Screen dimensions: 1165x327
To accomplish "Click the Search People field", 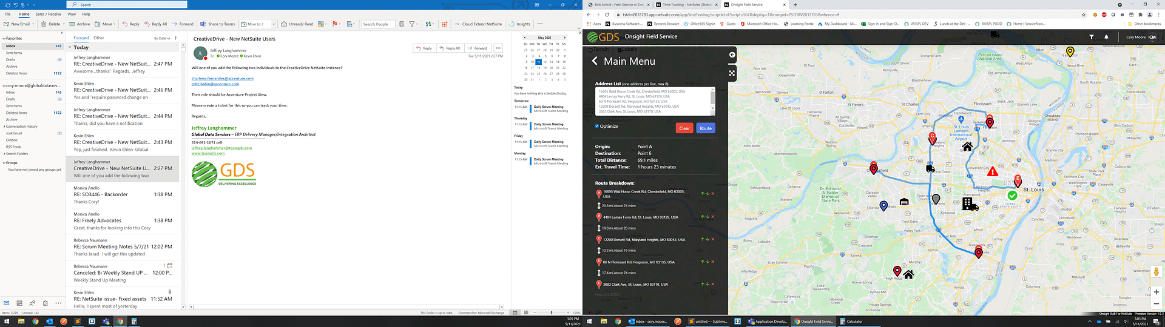I will pos(378,24).
